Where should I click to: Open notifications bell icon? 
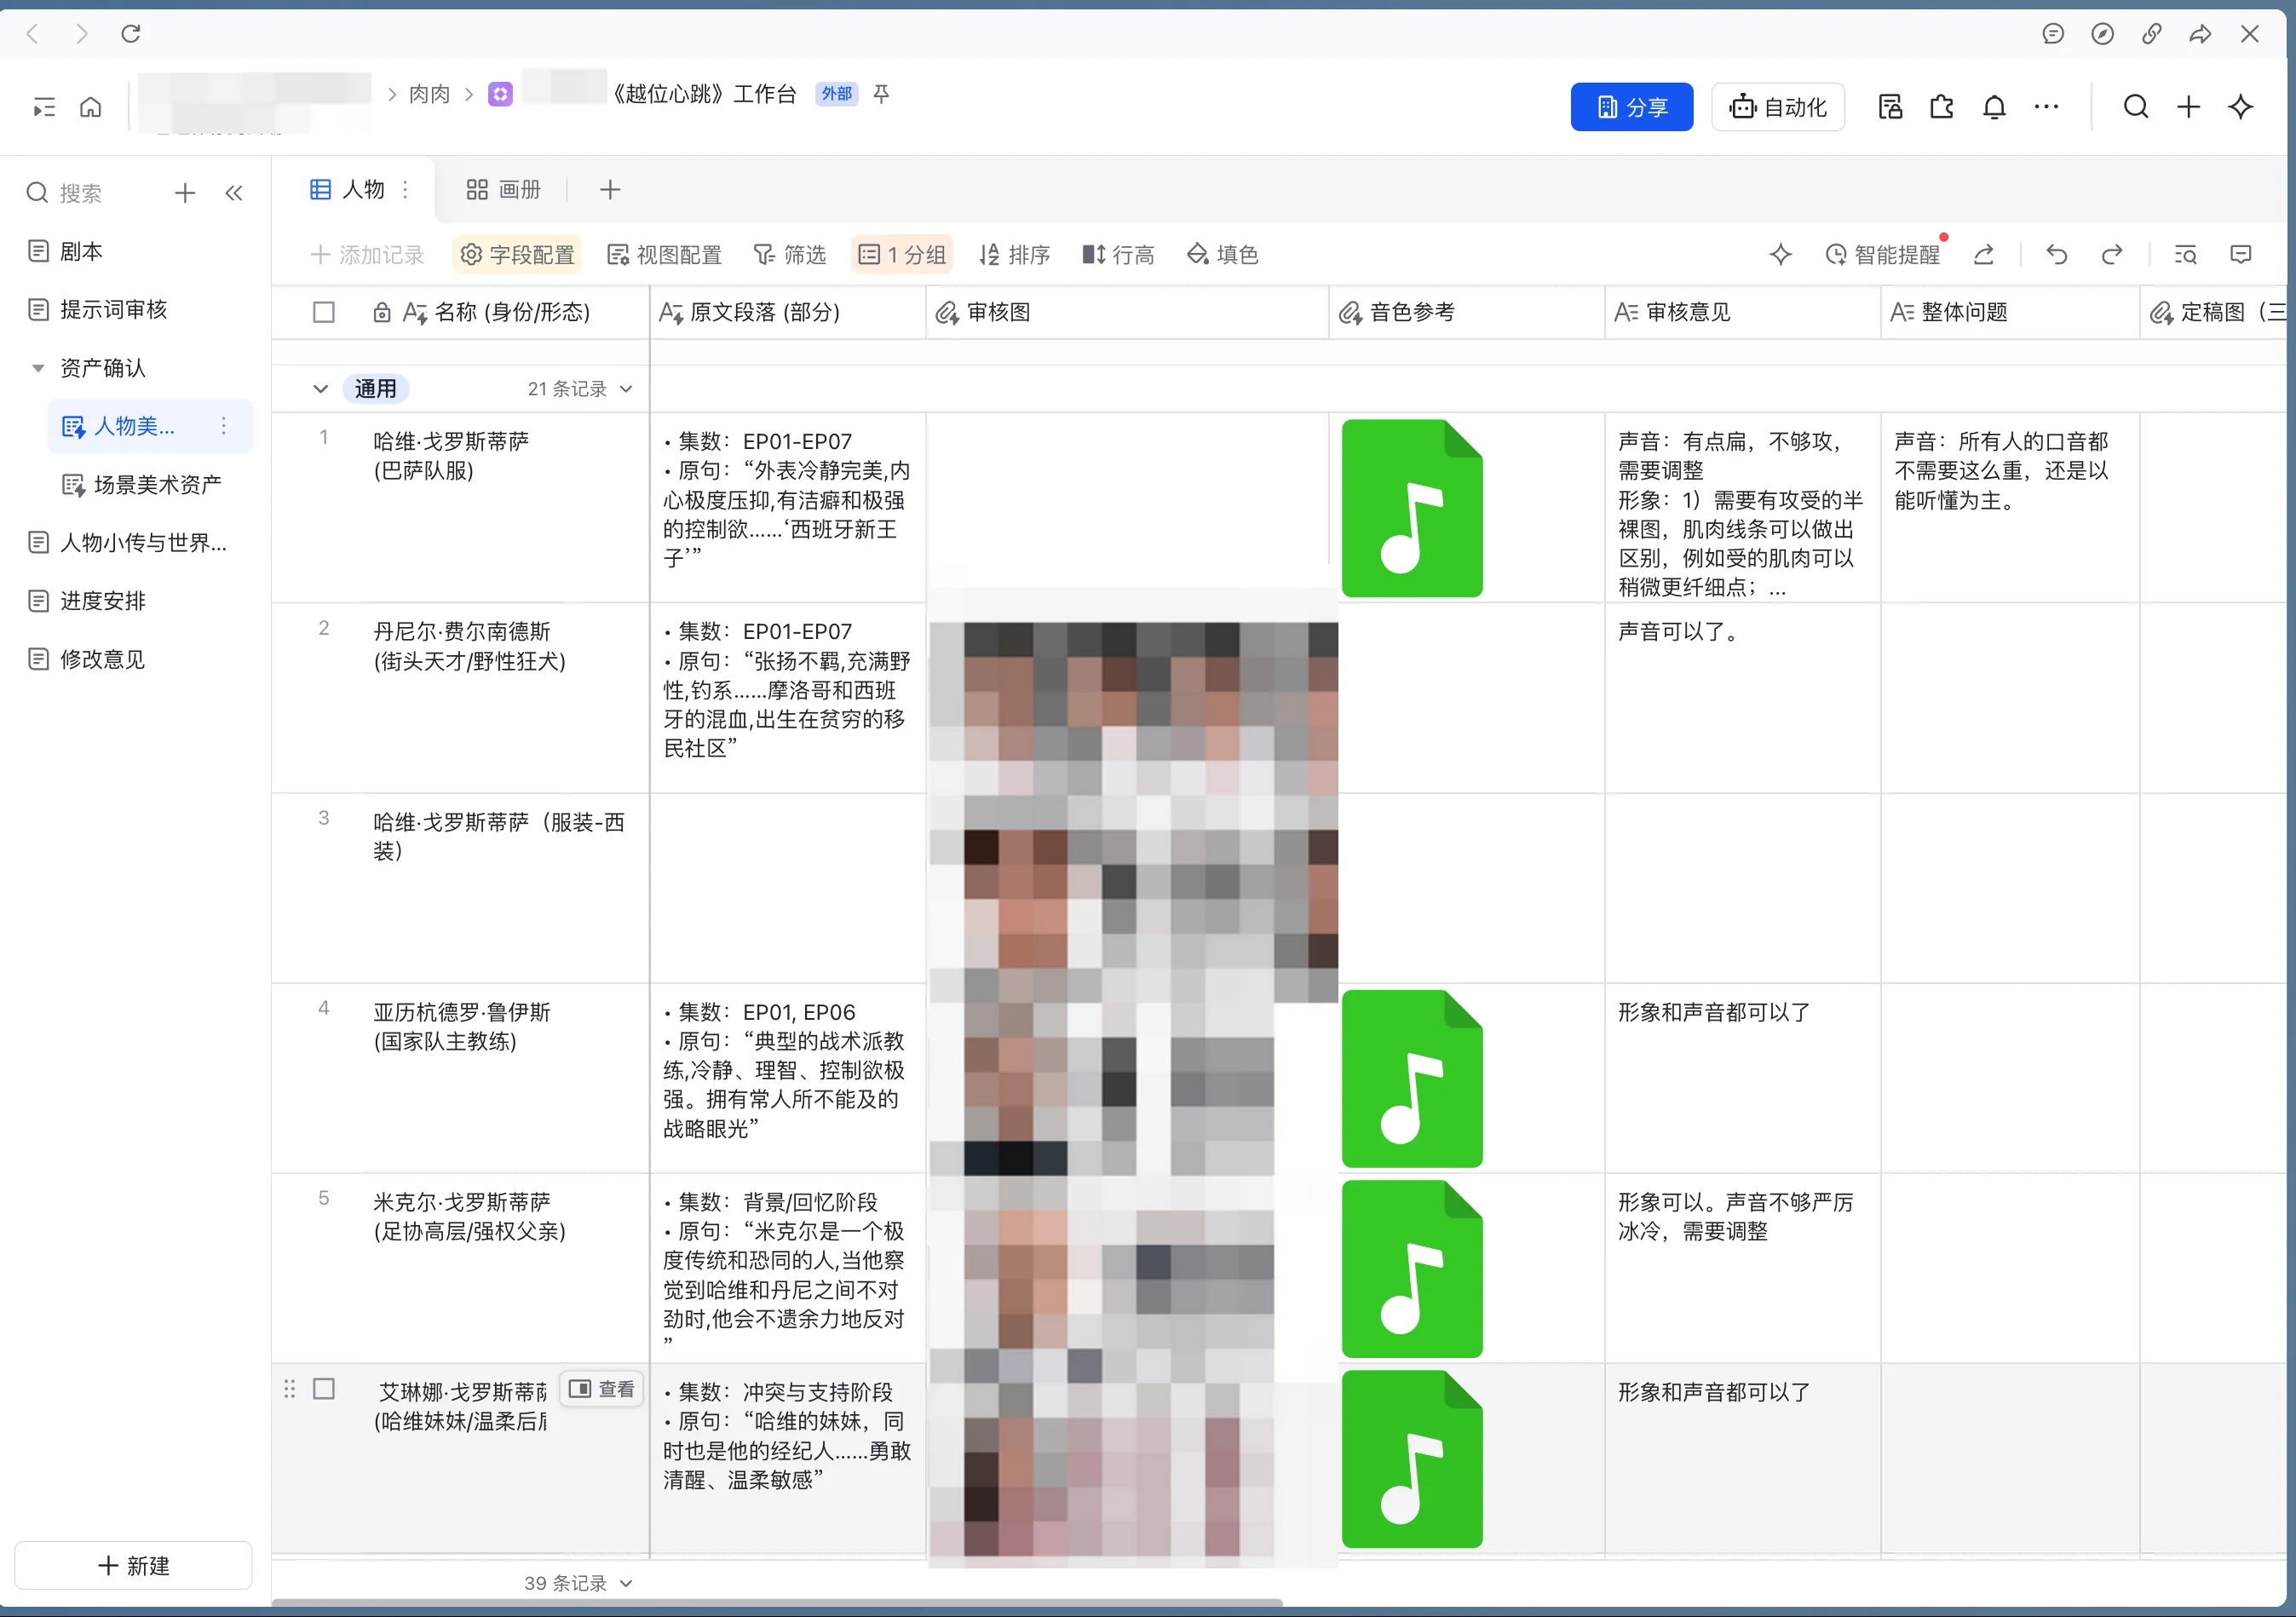click(x=1994, y=107)
